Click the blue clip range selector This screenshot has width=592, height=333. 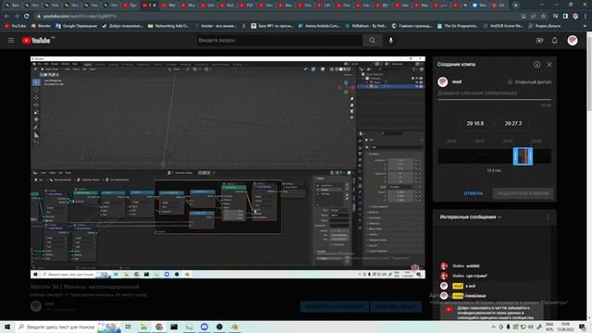[523, 156]
